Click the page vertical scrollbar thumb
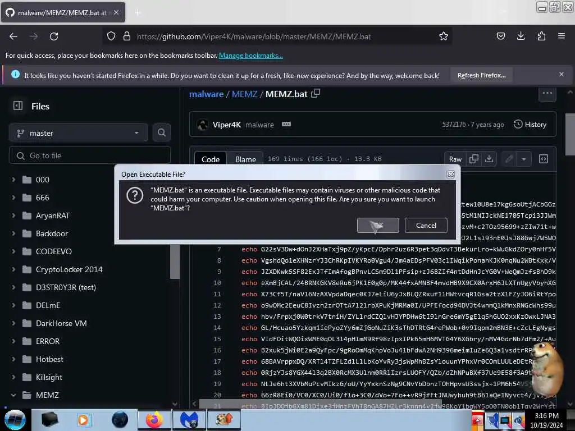575x431 pixels. point(570,135)
